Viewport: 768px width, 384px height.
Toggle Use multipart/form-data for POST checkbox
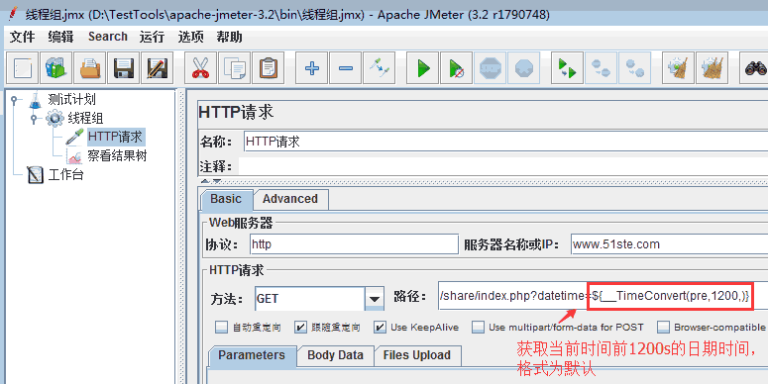(478, 327)
